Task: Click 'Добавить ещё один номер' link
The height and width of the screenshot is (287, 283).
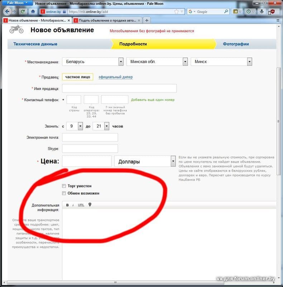Action: pyautogui.click(x=153, y=100)
